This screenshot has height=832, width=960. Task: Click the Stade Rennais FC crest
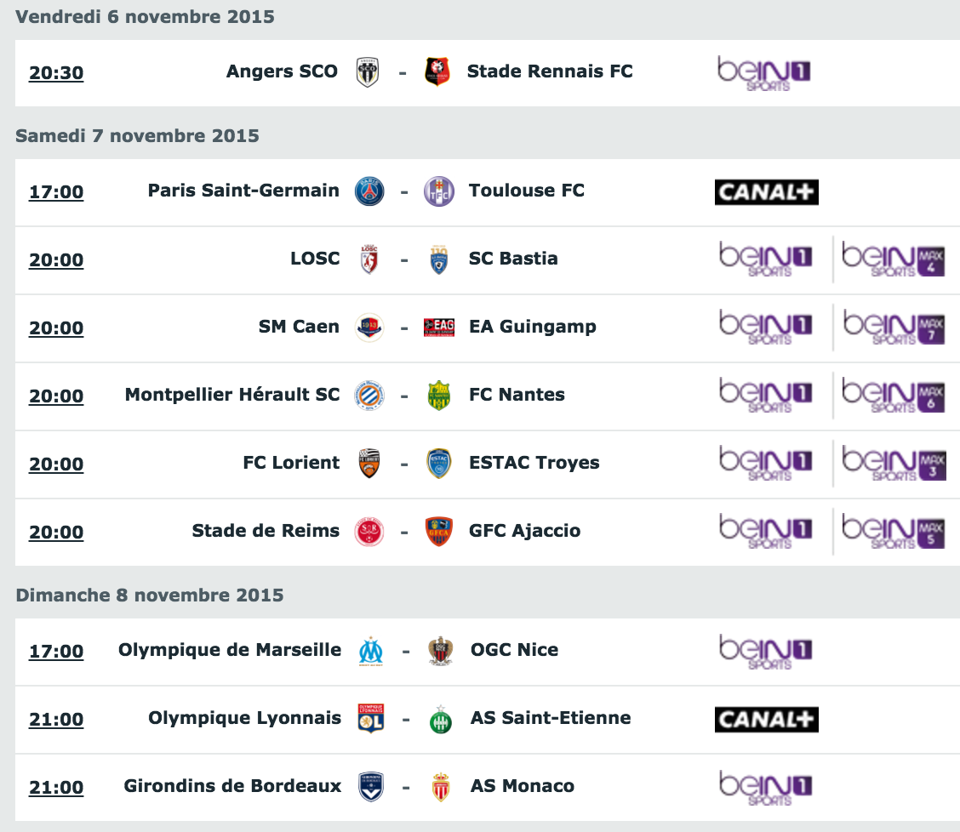(437, 71)
